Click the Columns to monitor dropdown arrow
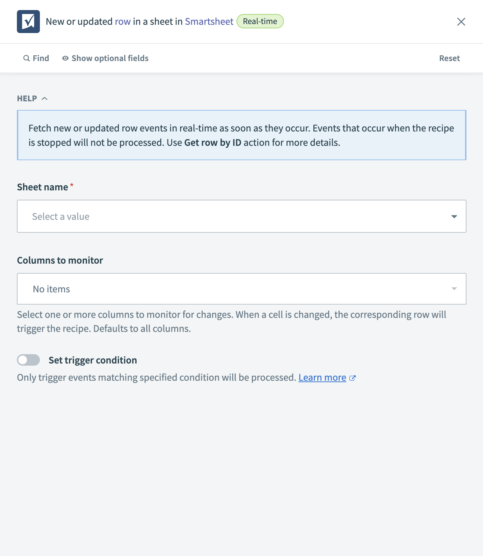The image size is (483, 556). [x=454, y=289]
